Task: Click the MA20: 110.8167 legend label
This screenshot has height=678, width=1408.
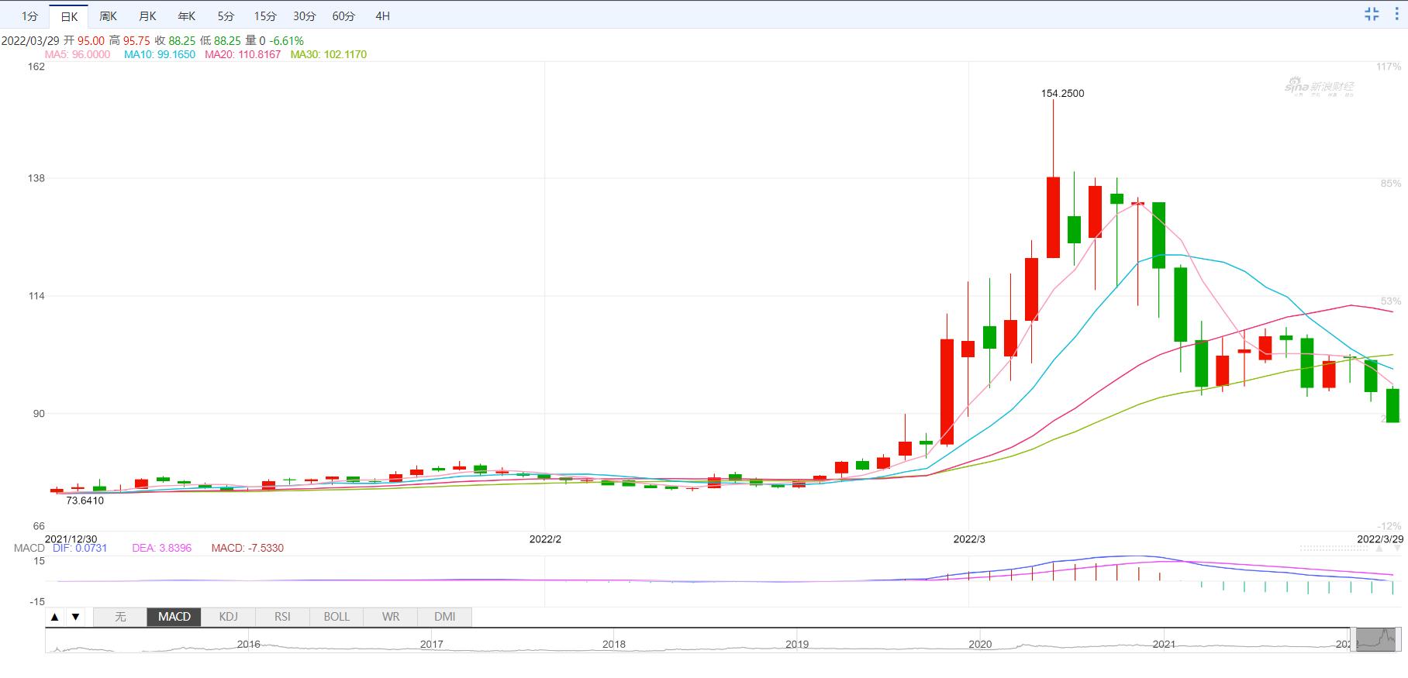Action: coord(243,55)
